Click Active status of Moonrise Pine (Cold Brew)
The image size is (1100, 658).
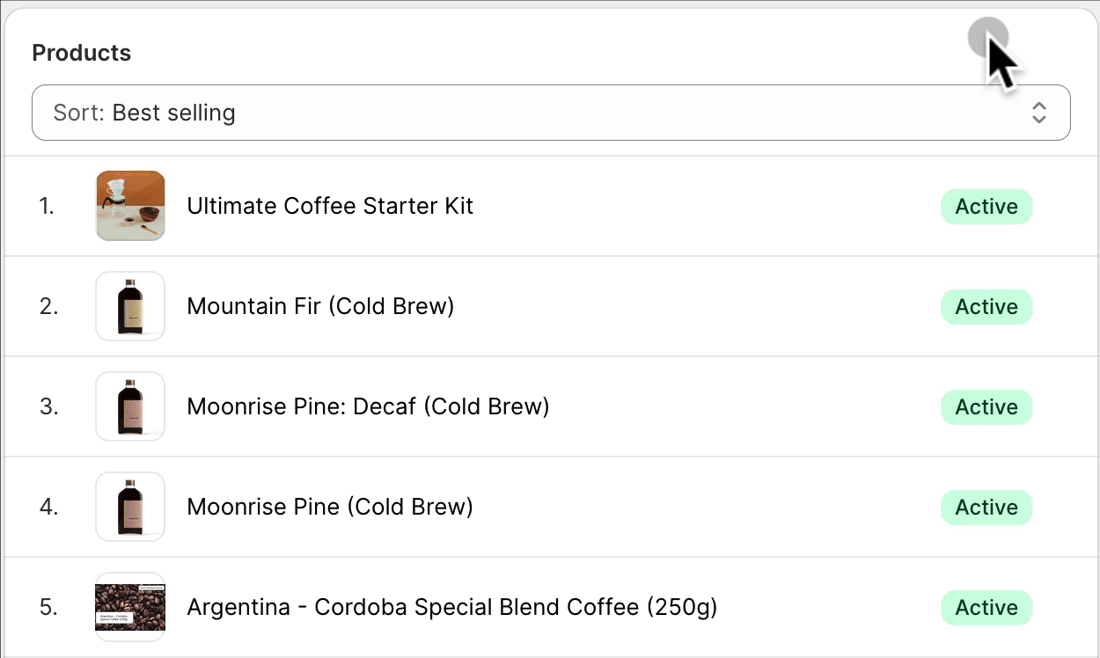(986, 508)
